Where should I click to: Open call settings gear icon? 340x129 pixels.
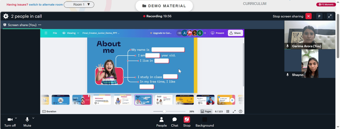pyautogui.click(x=6, y=16)
